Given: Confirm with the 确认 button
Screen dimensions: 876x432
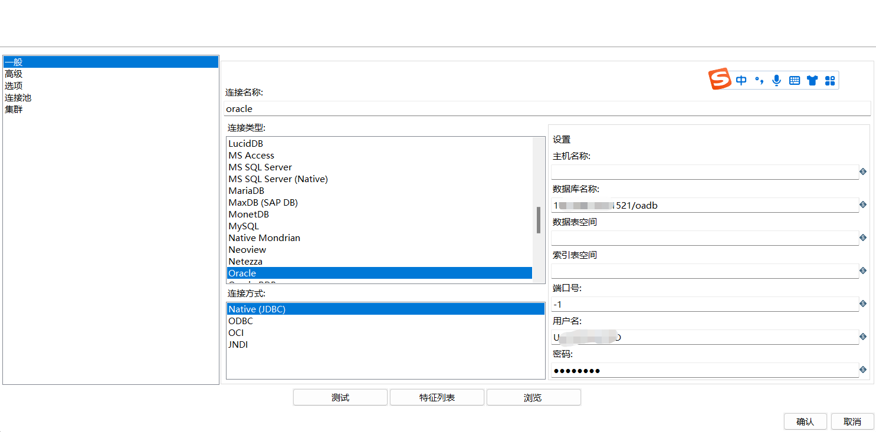Looking at the screenshot, I should (x=805, y=421).
